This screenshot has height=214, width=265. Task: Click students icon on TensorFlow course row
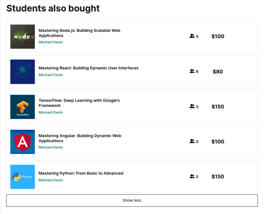[192, 107]
